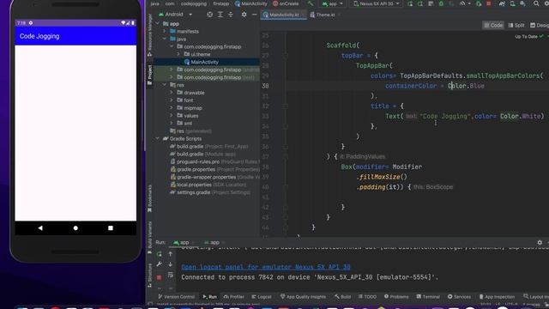The image size is (549, 309).
Task: Click Open logcat panel for emulator link
Action: click(x=266, y=267)
